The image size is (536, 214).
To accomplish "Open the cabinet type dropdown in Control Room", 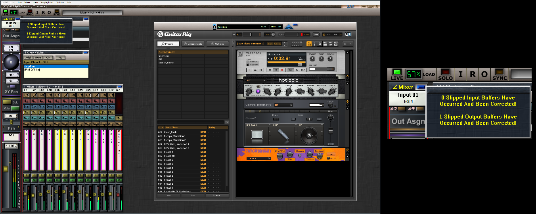I will pos(258,125).
